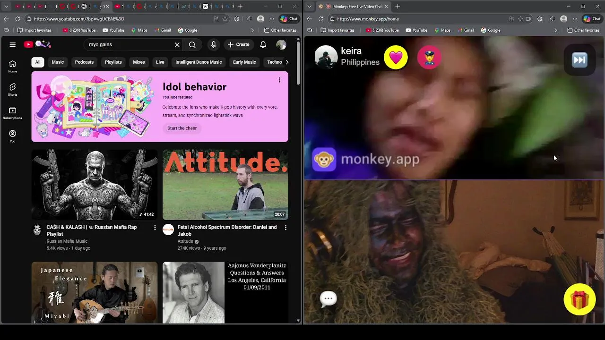The width and height of the screenshot is (605, 340).
Task: Go back in the Monkey browser window
Action: click(x=310, y=19)
